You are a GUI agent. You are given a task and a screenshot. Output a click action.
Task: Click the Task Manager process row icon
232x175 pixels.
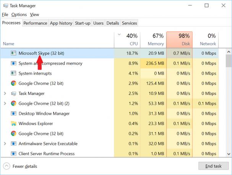(13, 94)
